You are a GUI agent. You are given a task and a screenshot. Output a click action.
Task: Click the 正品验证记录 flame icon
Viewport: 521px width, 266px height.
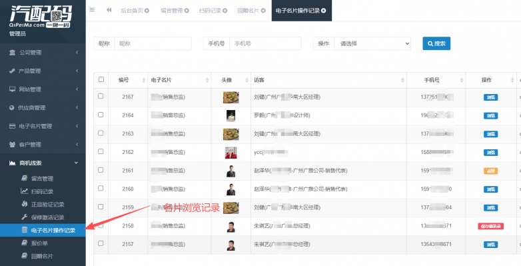(x=24, y=204)
